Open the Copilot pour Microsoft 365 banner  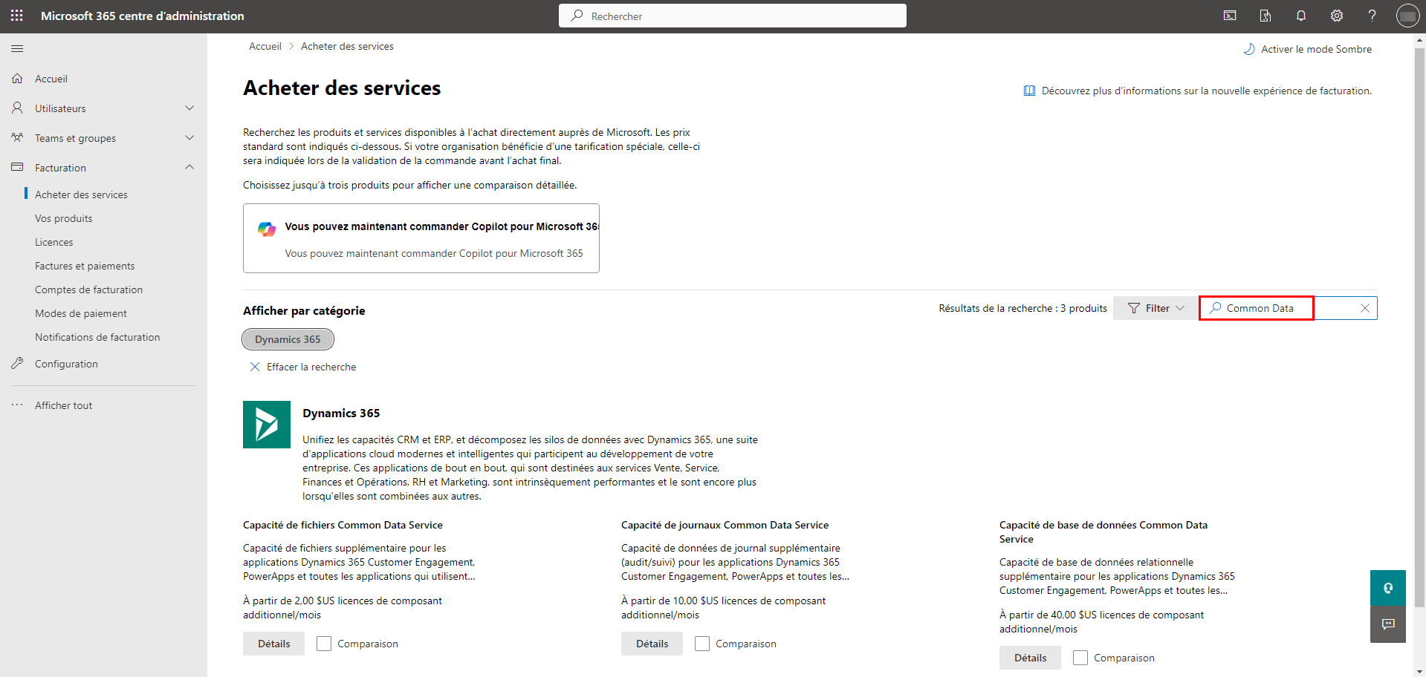pos(421,238)
